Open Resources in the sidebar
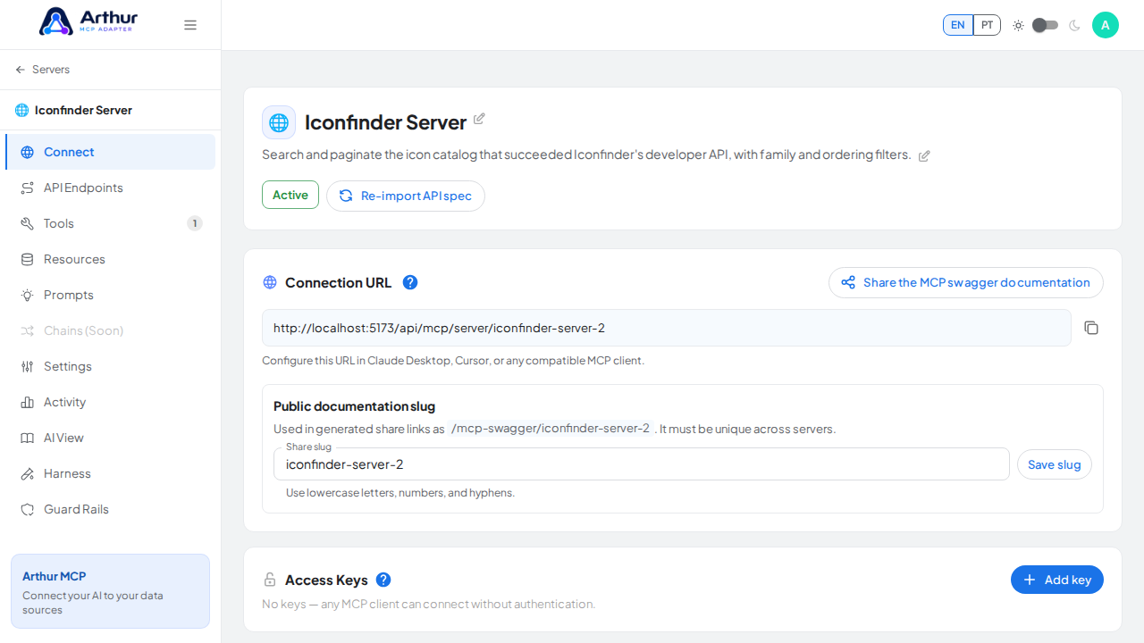This screenshot has width=1144, height=643. pyautogui.click(x=110, y=259)
